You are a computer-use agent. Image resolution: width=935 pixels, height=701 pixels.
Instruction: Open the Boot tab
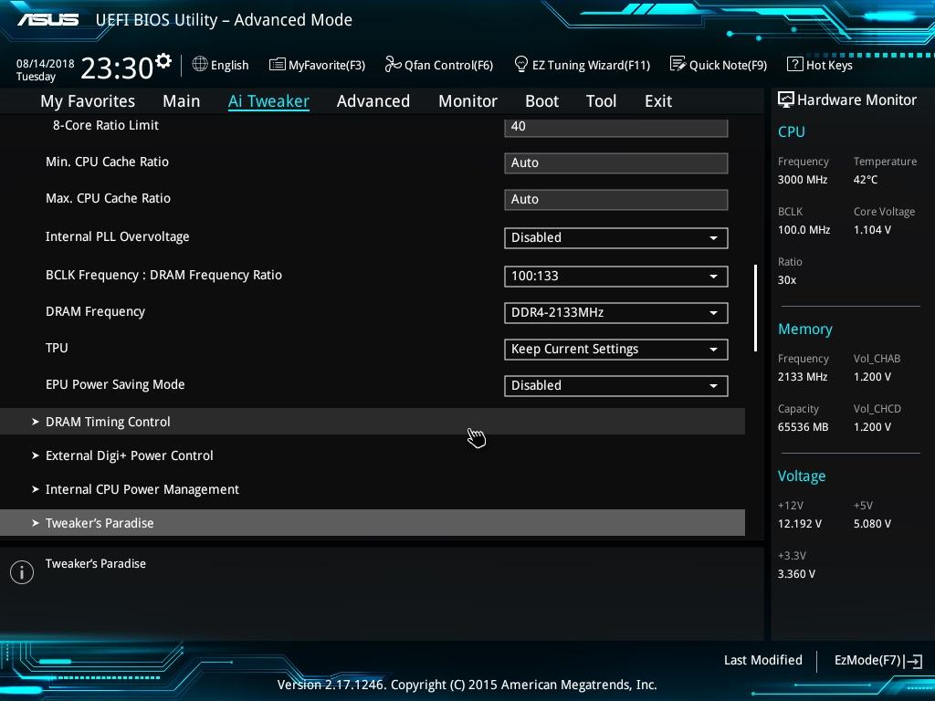542,101
